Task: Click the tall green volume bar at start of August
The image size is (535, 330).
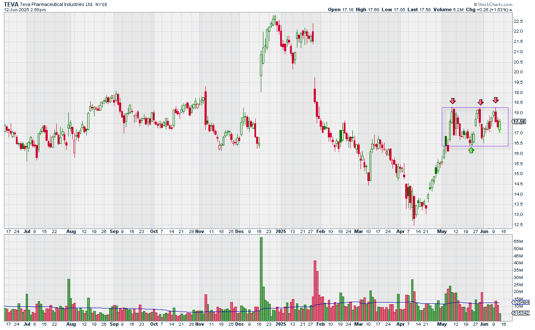Action: (69, 300)
